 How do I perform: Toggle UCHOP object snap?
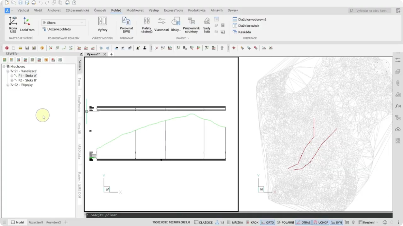click(320, 222)
